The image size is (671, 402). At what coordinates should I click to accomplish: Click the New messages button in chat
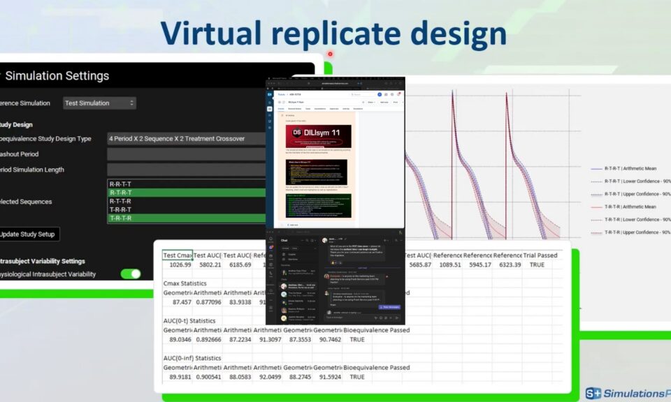389,306
